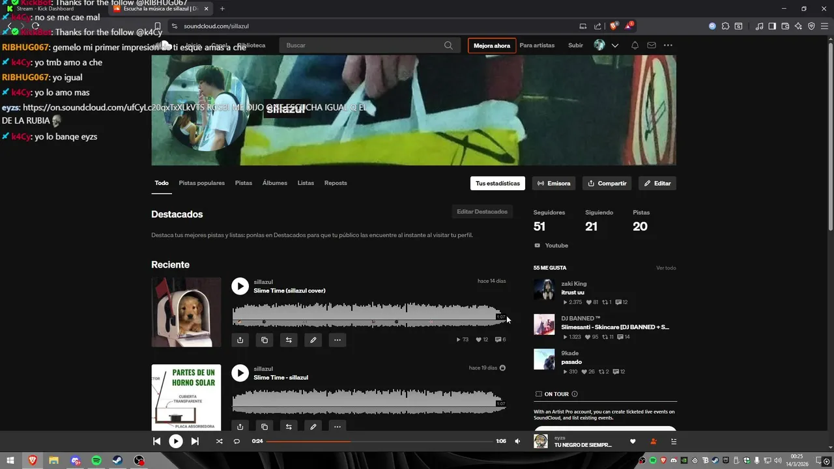Share the Slime Time - sillazul track
The image size is (834, 469).
[x=240, y=427]
